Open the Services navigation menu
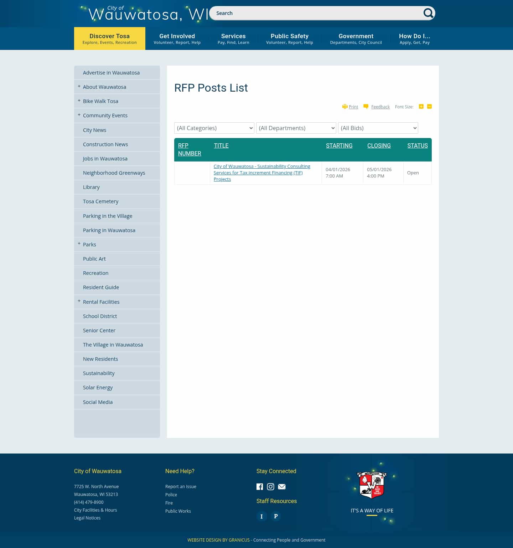The width and height of the screenshot is (513, 548). (x=233, y=38)
